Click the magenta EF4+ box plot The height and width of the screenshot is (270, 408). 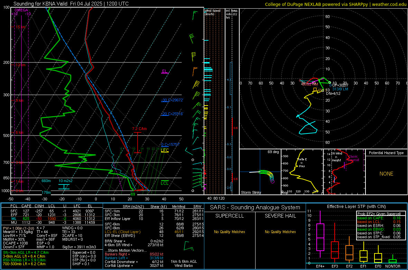click(320, 234)
